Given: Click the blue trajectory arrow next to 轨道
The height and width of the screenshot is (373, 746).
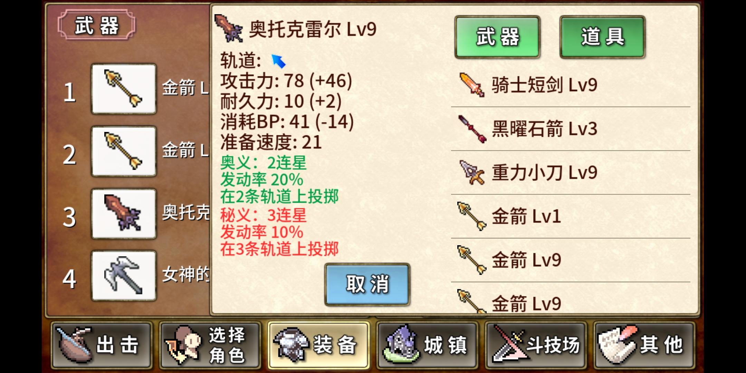Looking at the screenshot, I should click(278, 61).
